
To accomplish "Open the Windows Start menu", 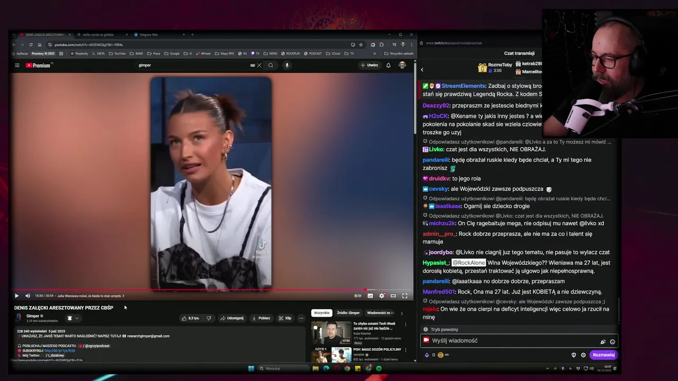I will pyautogui.click(x=251, y=368).
